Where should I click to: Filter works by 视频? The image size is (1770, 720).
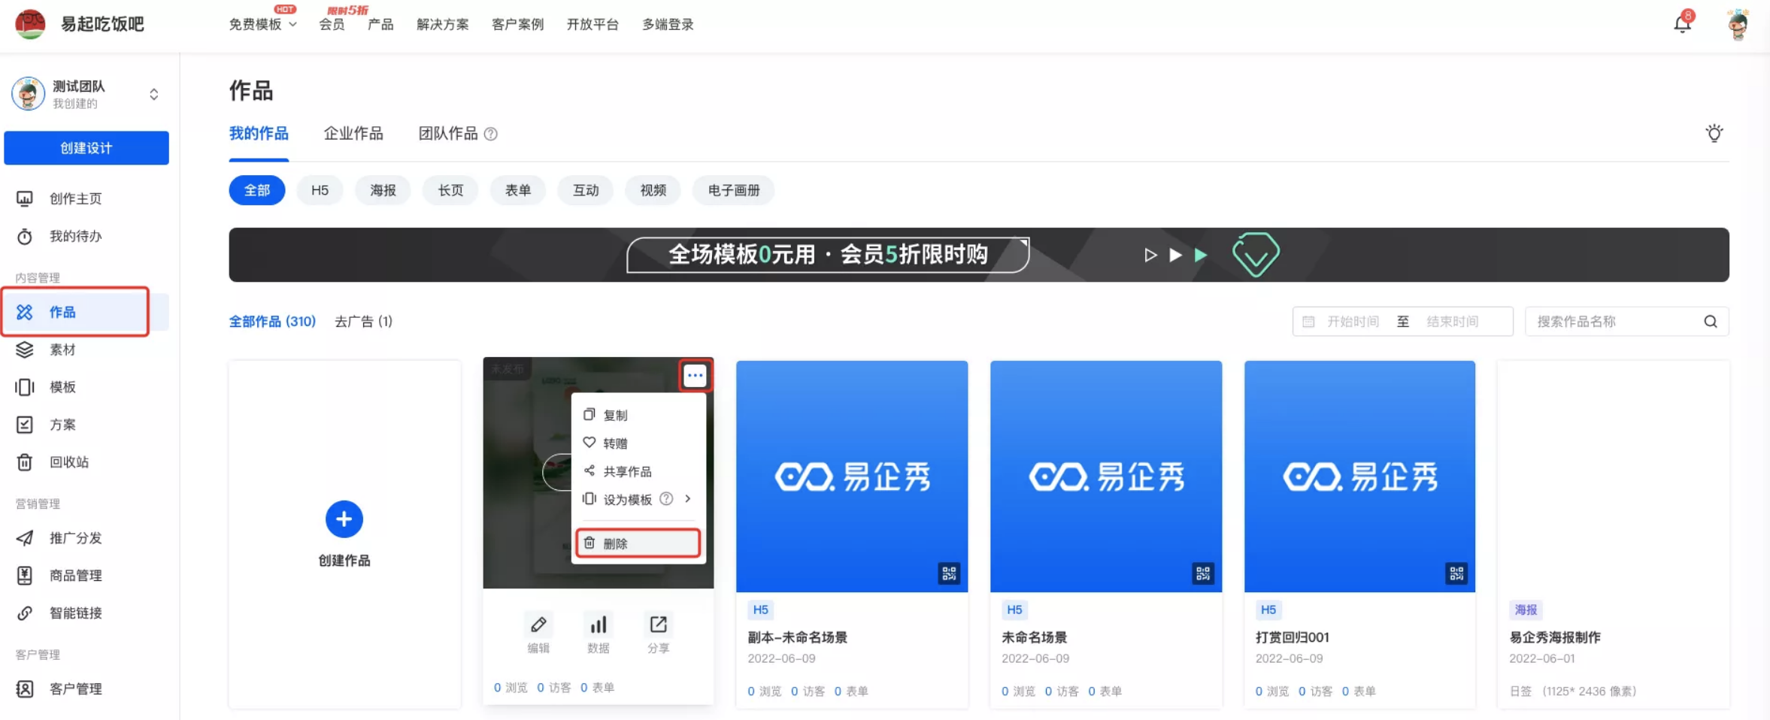(653, 190)
